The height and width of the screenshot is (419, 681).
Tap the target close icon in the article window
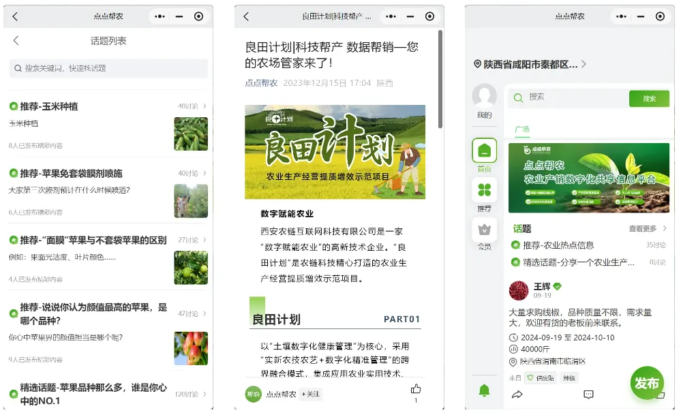429,16
